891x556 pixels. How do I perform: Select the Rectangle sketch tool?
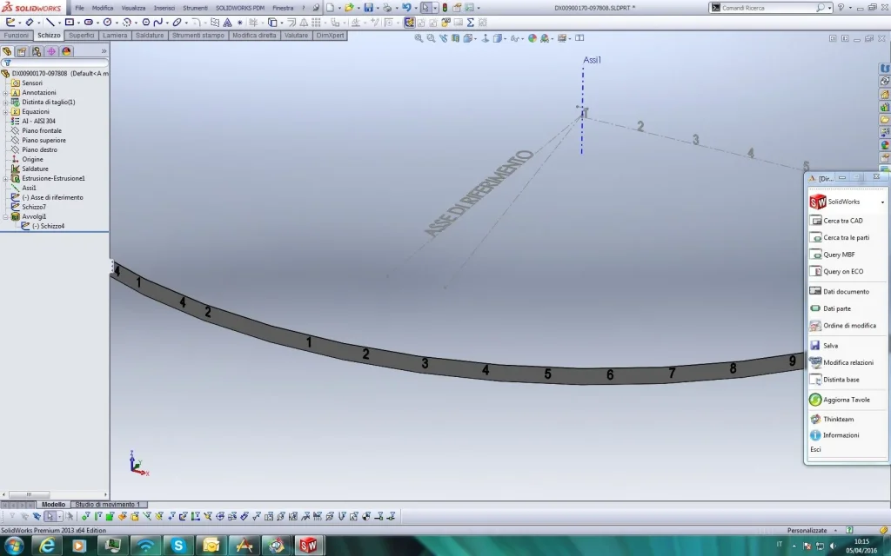70,22
